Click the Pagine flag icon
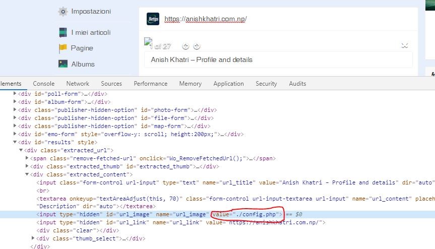This screenshot has height=249, width=435. 63,48
